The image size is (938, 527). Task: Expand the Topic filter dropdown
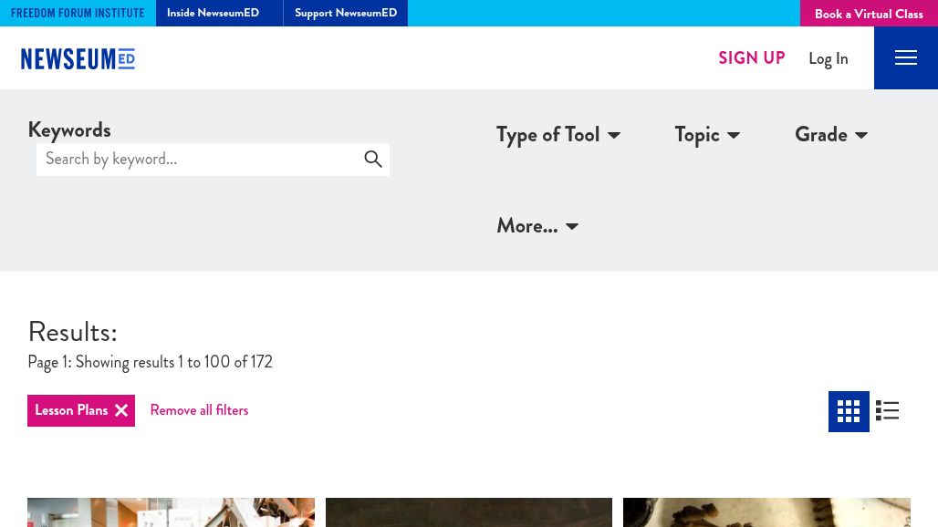[x=707, y=135]
